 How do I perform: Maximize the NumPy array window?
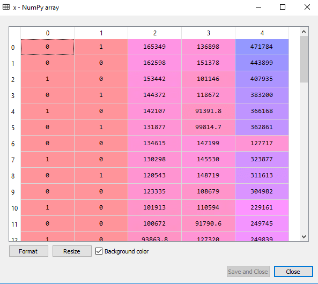[283, 7]
